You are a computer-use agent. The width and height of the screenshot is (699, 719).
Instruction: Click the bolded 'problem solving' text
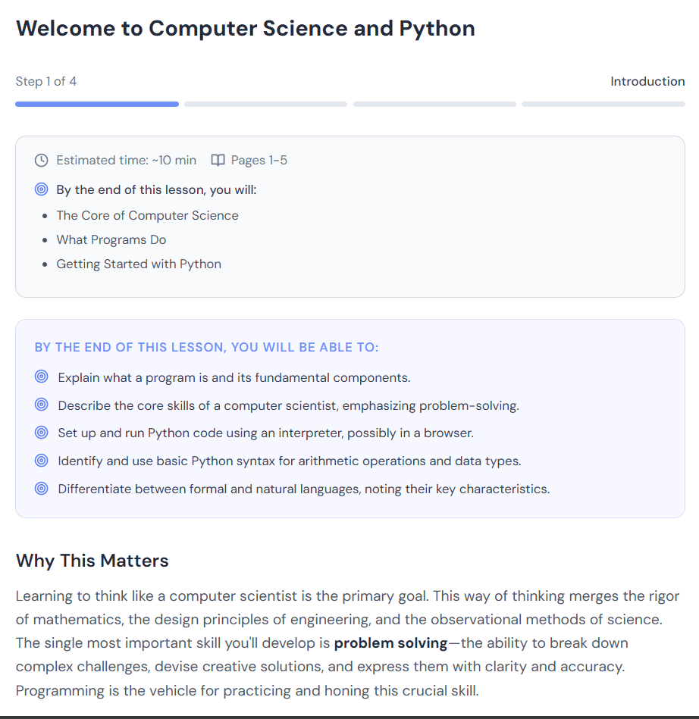coord(390,642)
